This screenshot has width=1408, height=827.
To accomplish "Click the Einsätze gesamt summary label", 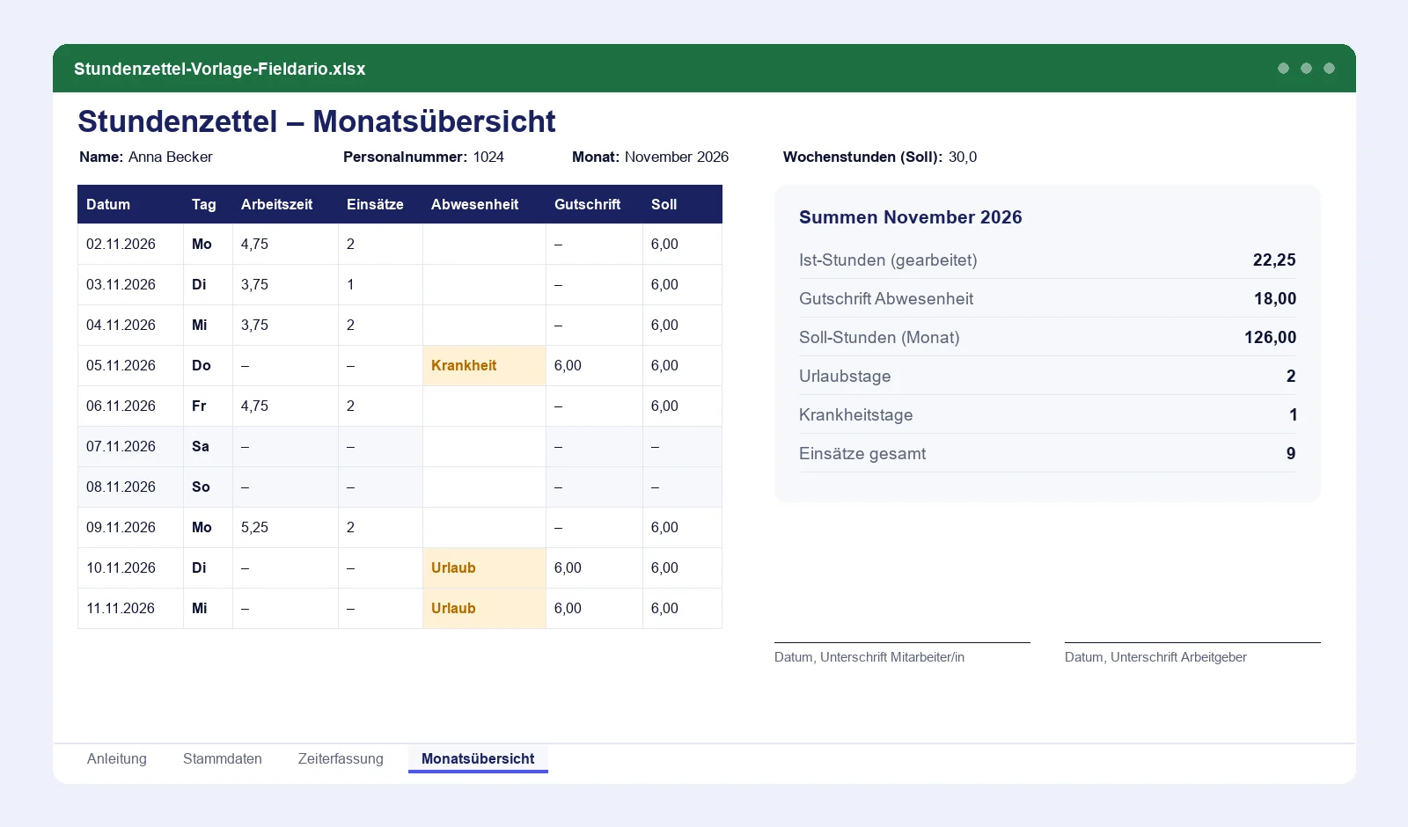I will click(x=862, y=453).
